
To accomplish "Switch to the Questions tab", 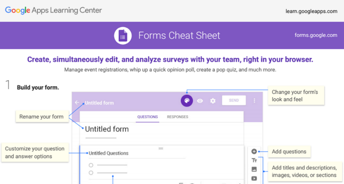I will 147,117.
